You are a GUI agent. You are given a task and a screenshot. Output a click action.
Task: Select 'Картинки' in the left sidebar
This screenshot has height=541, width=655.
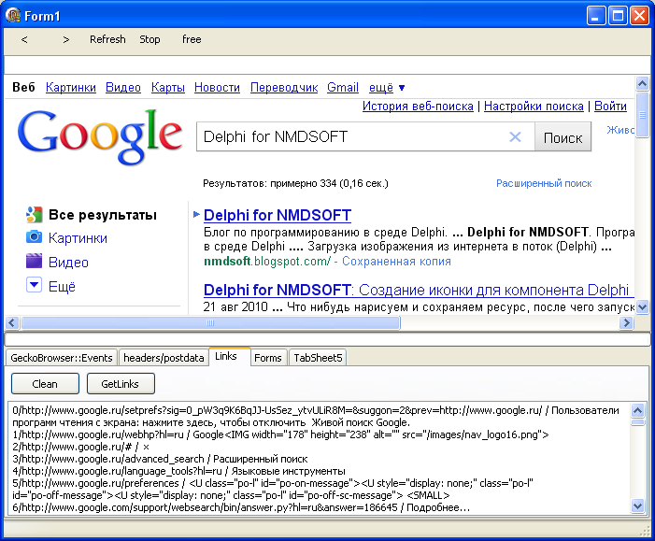(78, 237)
